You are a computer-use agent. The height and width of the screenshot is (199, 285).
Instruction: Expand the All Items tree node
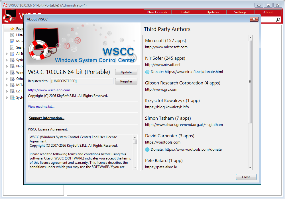[7, 53]
